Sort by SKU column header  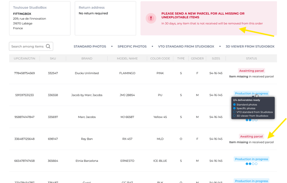point(53,58)
